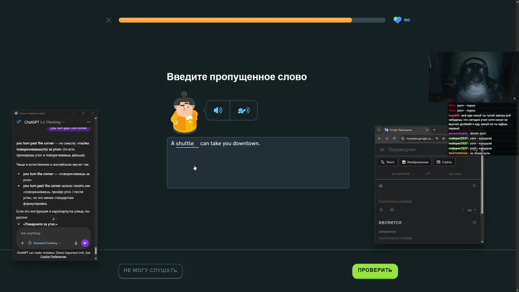The width and height of the screenshot is (519, 292).
Task: Expand the 'Extended thinking' dropdown
Action: 45,243
